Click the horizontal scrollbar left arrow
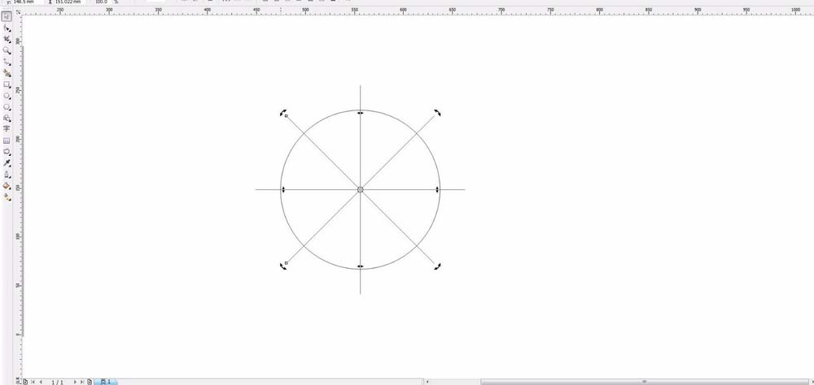The width and height of the screenshot is (814, 385). tap(427, 382)
